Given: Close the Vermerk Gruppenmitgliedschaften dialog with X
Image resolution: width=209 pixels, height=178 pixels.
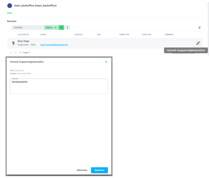Looking at the screenshot, I should 106,62.
